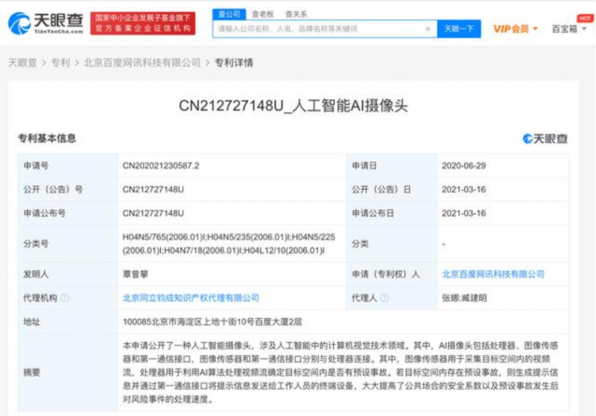This screenshot has height=416, width=596.
Task: Click the 公开（公告）日 value 2021-03-16
Action: tap(463, 189)
